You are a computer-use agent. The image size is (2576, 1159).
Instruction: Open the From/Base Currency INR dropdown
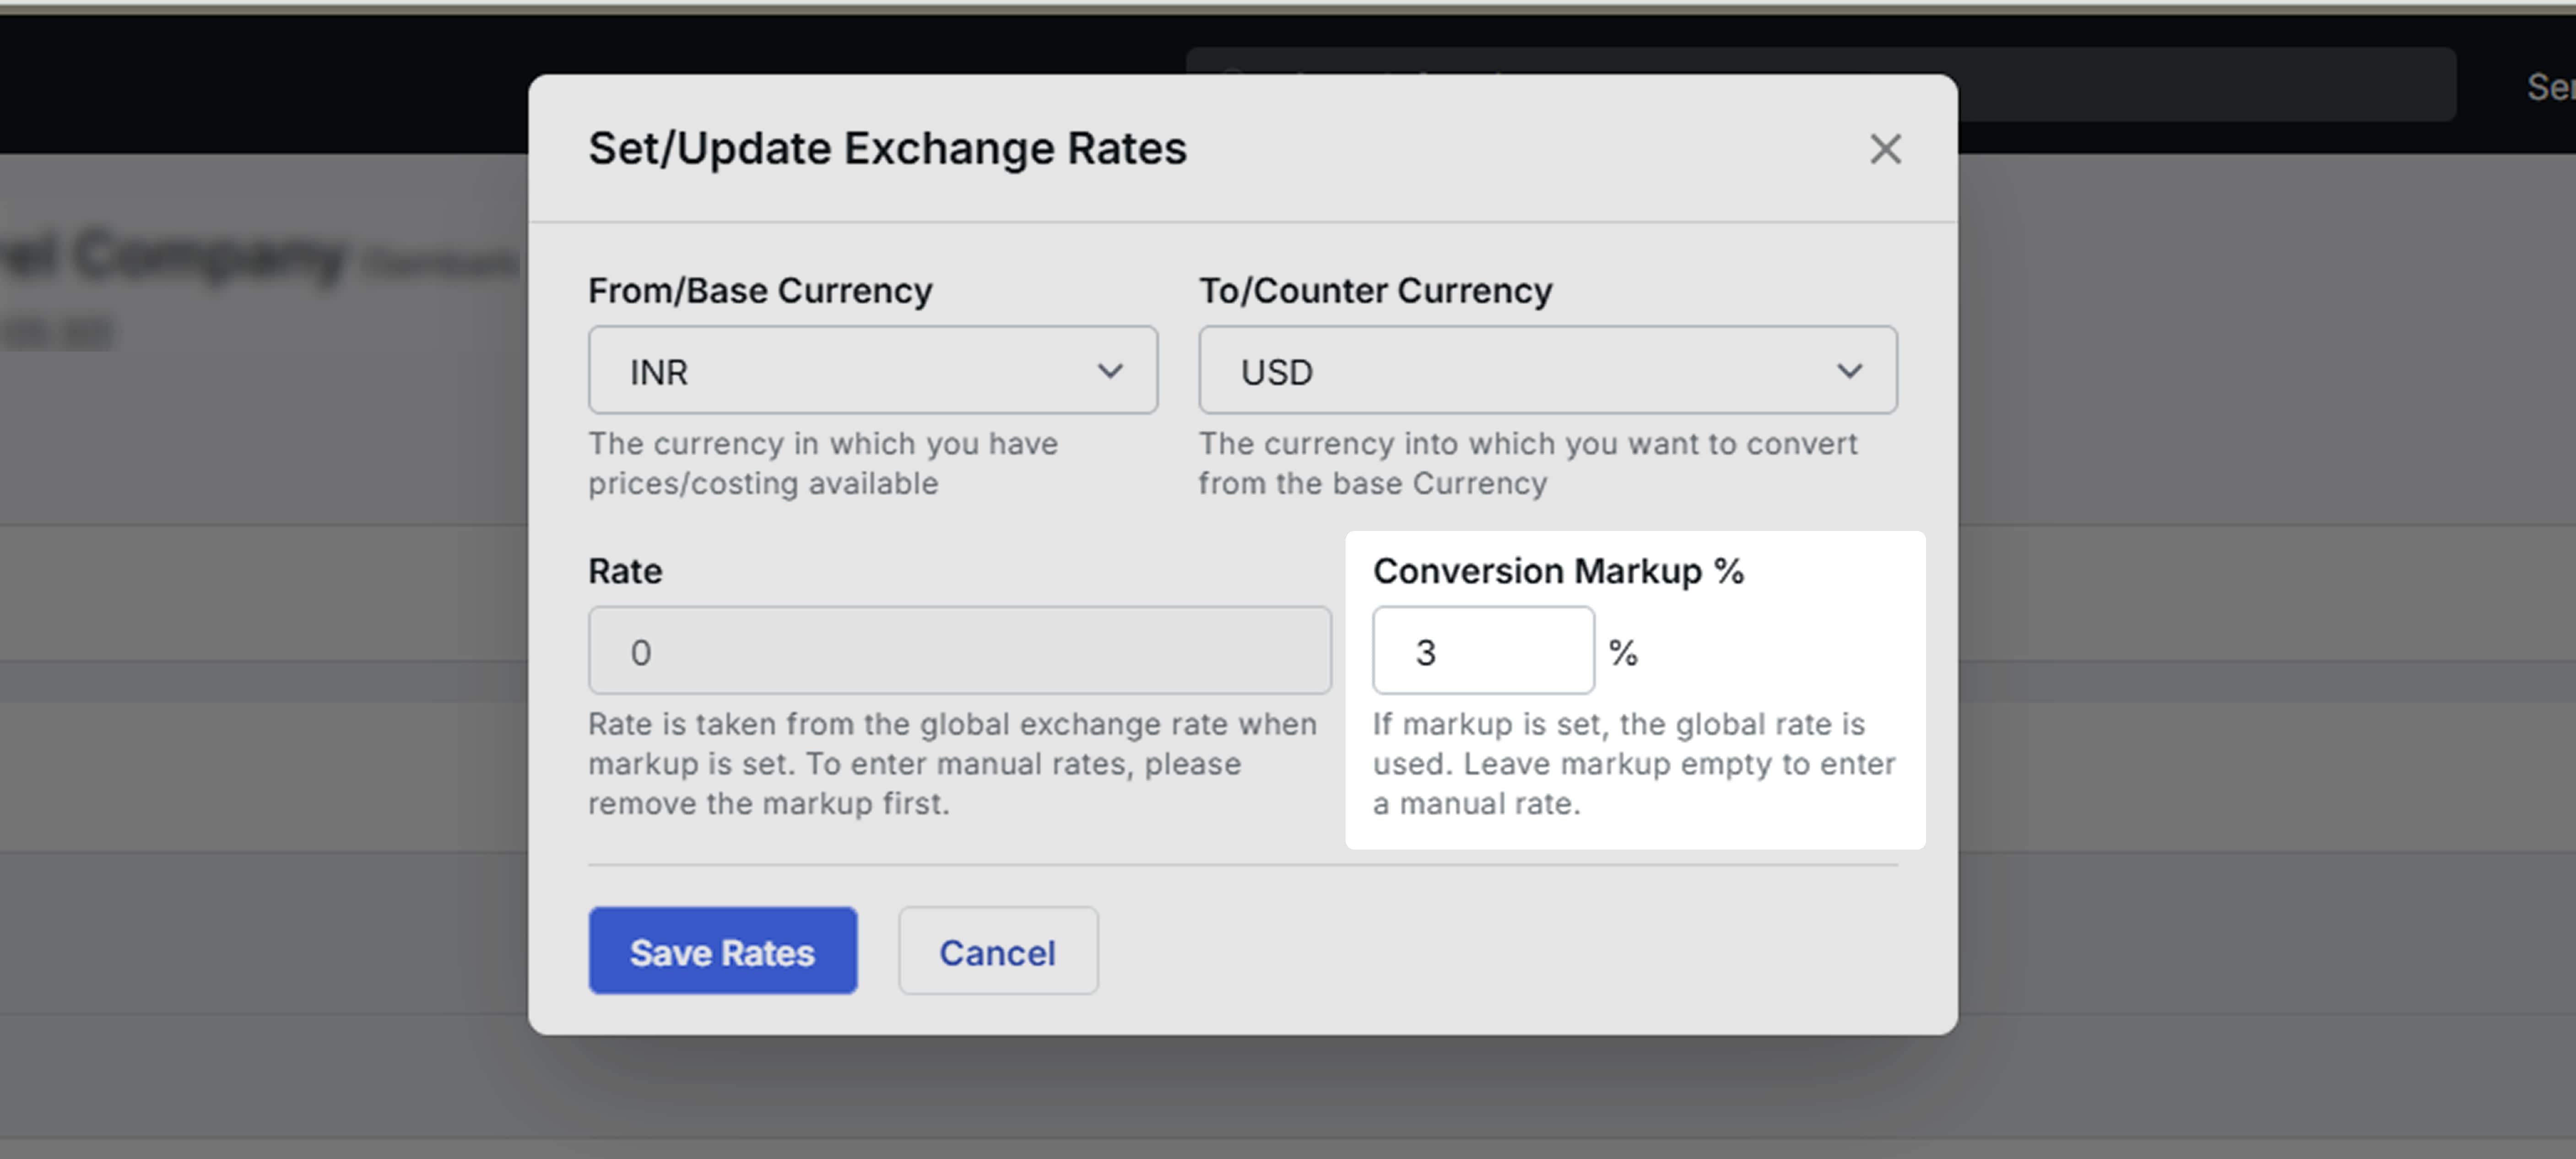point(873,370)
